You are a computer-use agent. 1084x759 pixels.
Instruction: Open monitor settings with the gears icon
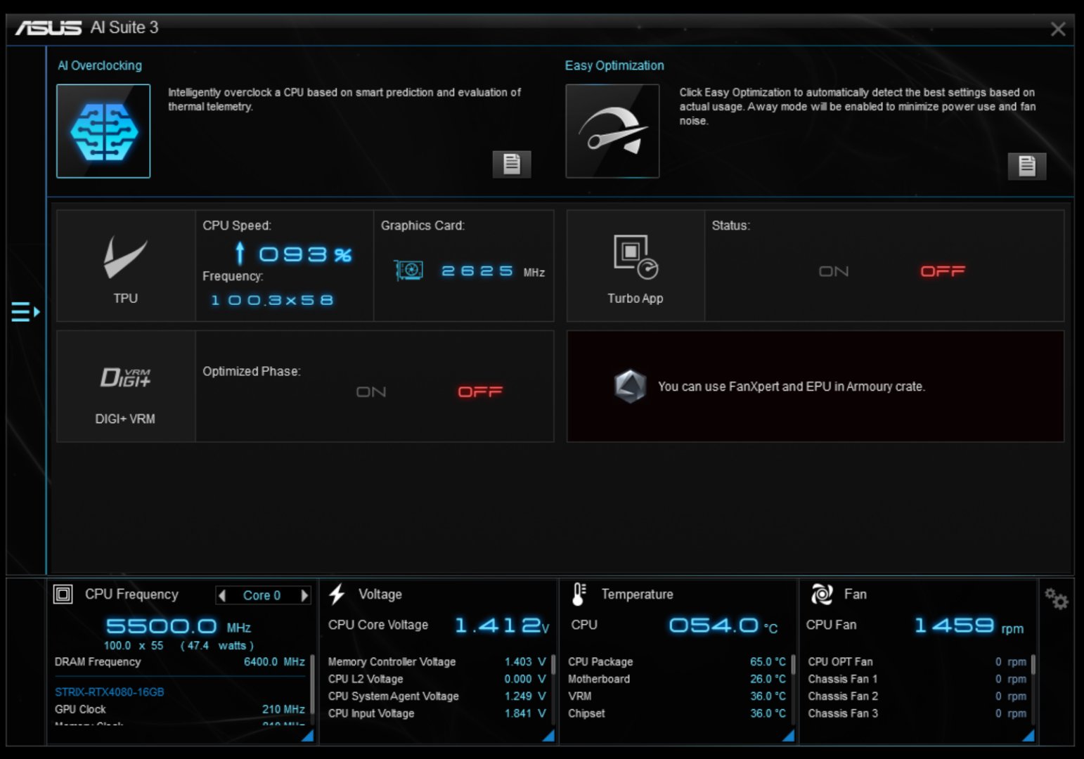pos(1057,599)
